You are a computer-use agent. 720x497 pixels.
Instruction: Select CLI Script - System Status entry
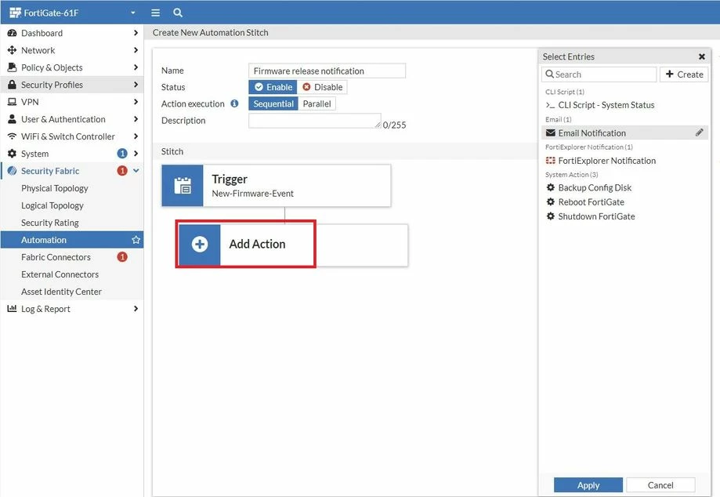point(606,105)
